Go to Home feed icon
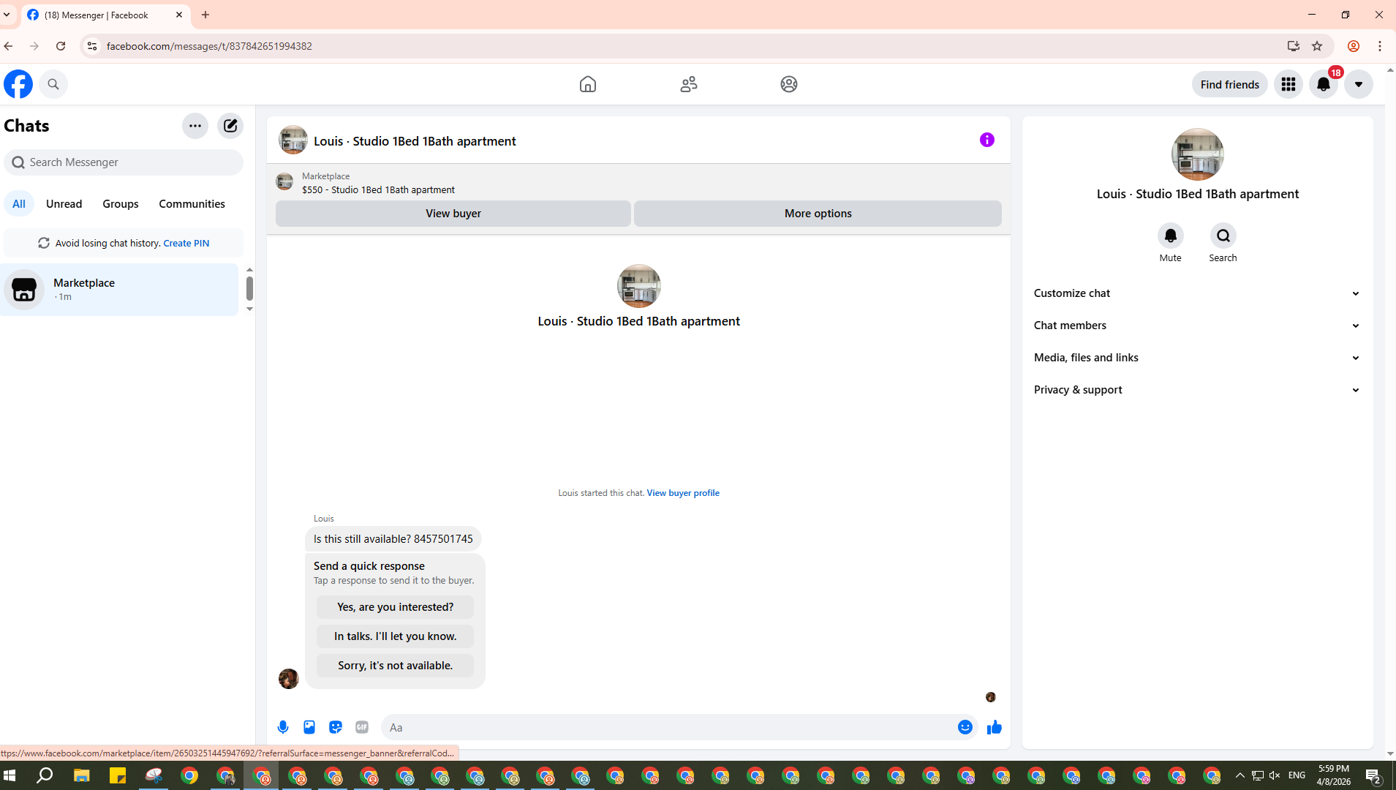The image size is (1396, 790). coord(588,84)
